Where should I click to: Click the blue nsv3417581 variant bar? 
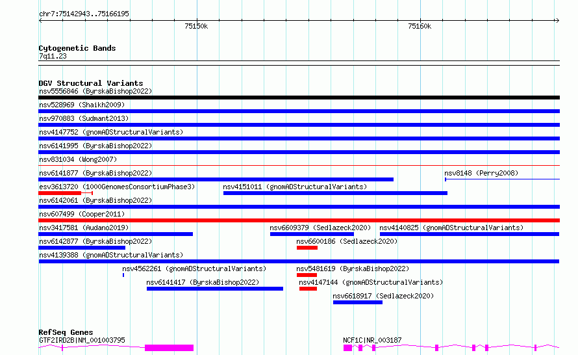click(x=116, y=234)
